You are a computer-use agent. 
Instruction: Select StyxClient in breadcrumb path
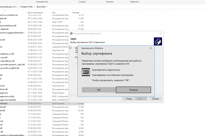tap(41, 7)
